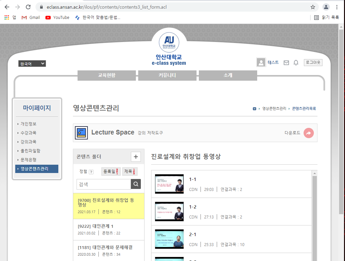This screenshot has width=345, height=261.
Task: Open the apps grid shortcut
Action: click(x=7, y=17)
